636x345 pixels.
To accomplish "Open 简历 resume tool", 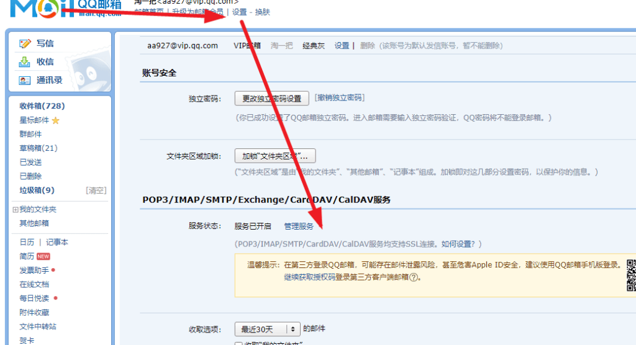I will [x=27, y=256].
